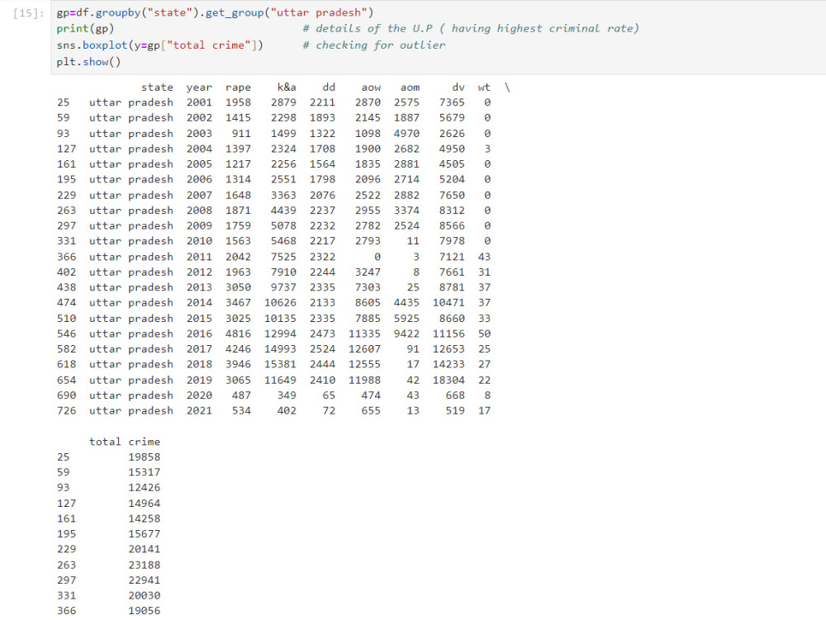The image size is (826, 620).
Task: Click year value 2011
Action: pyautogui.click(x=199, y=256)
